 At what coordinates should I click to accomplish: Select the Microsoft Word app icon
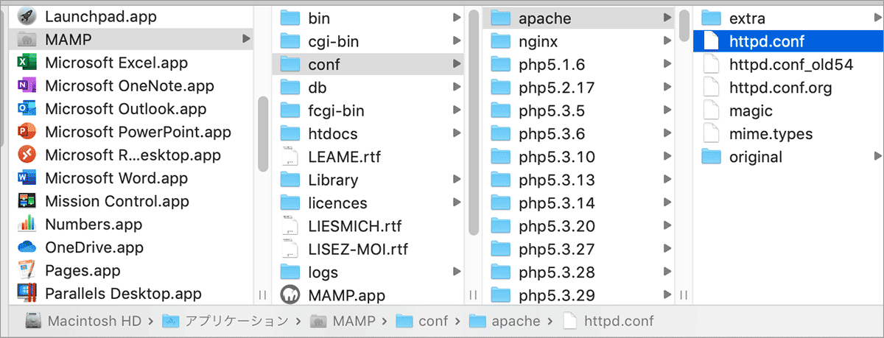[x=27, y=178]
